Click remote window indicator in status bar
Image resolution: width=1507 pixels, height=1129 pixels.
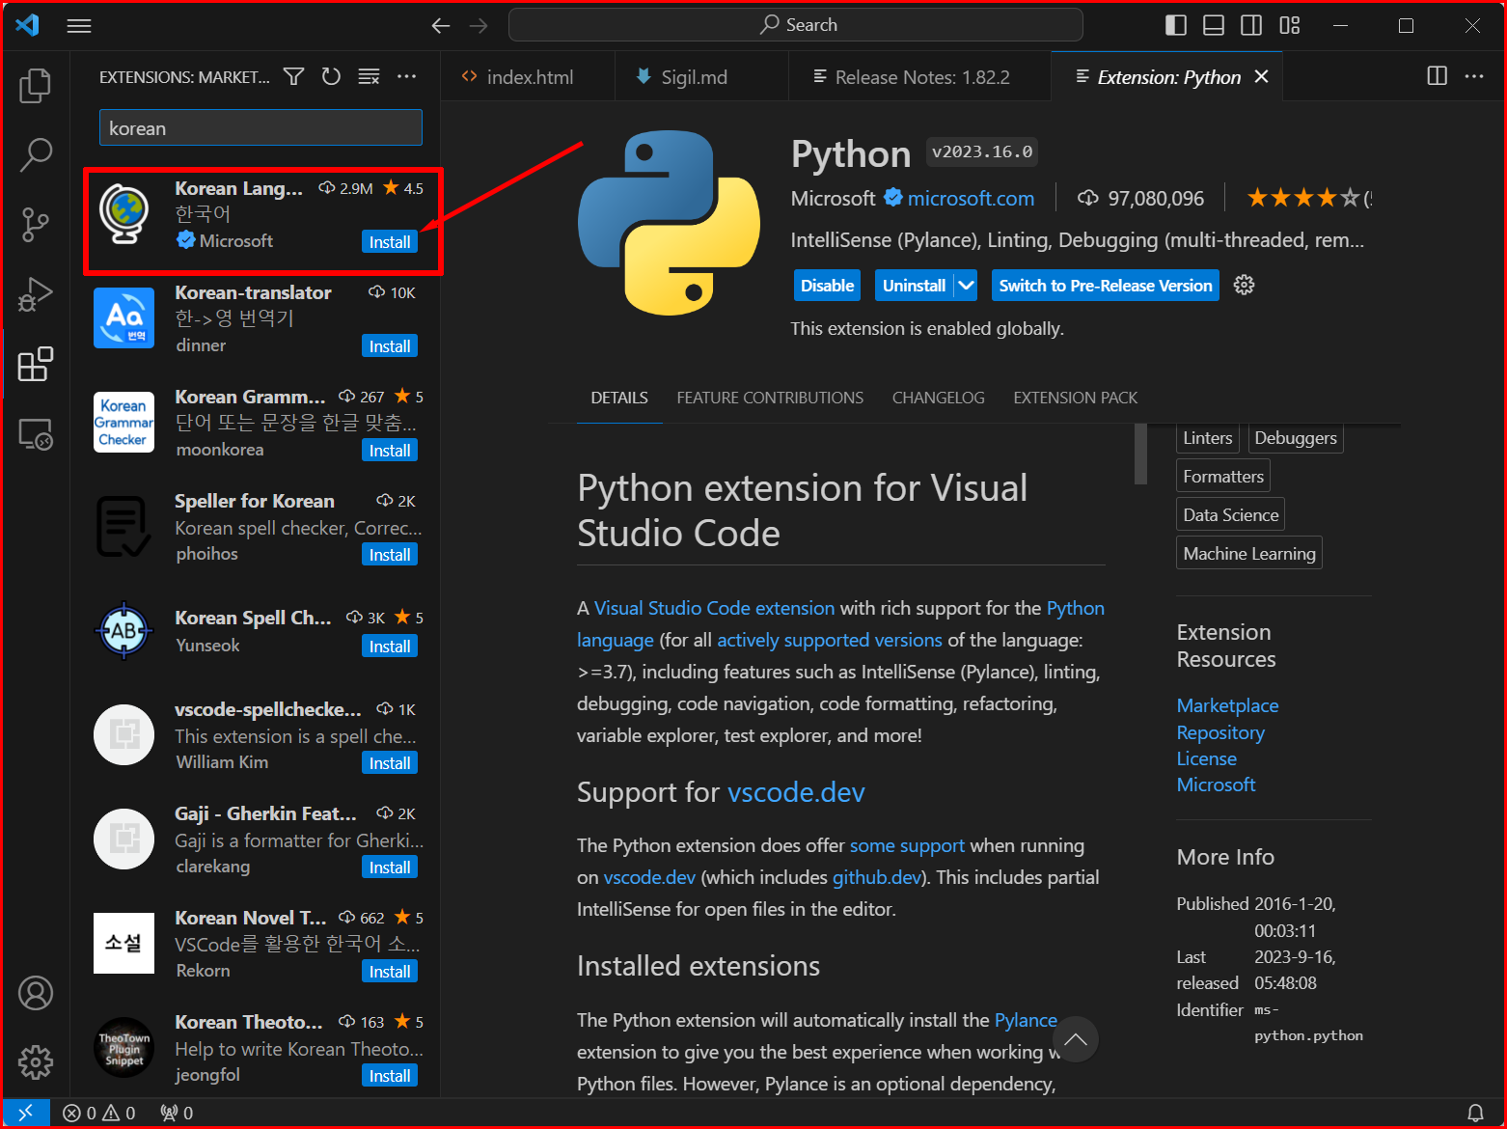(26, 1113)
